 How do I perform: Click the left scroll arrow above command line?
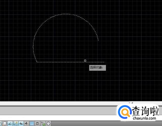[132, 103]
